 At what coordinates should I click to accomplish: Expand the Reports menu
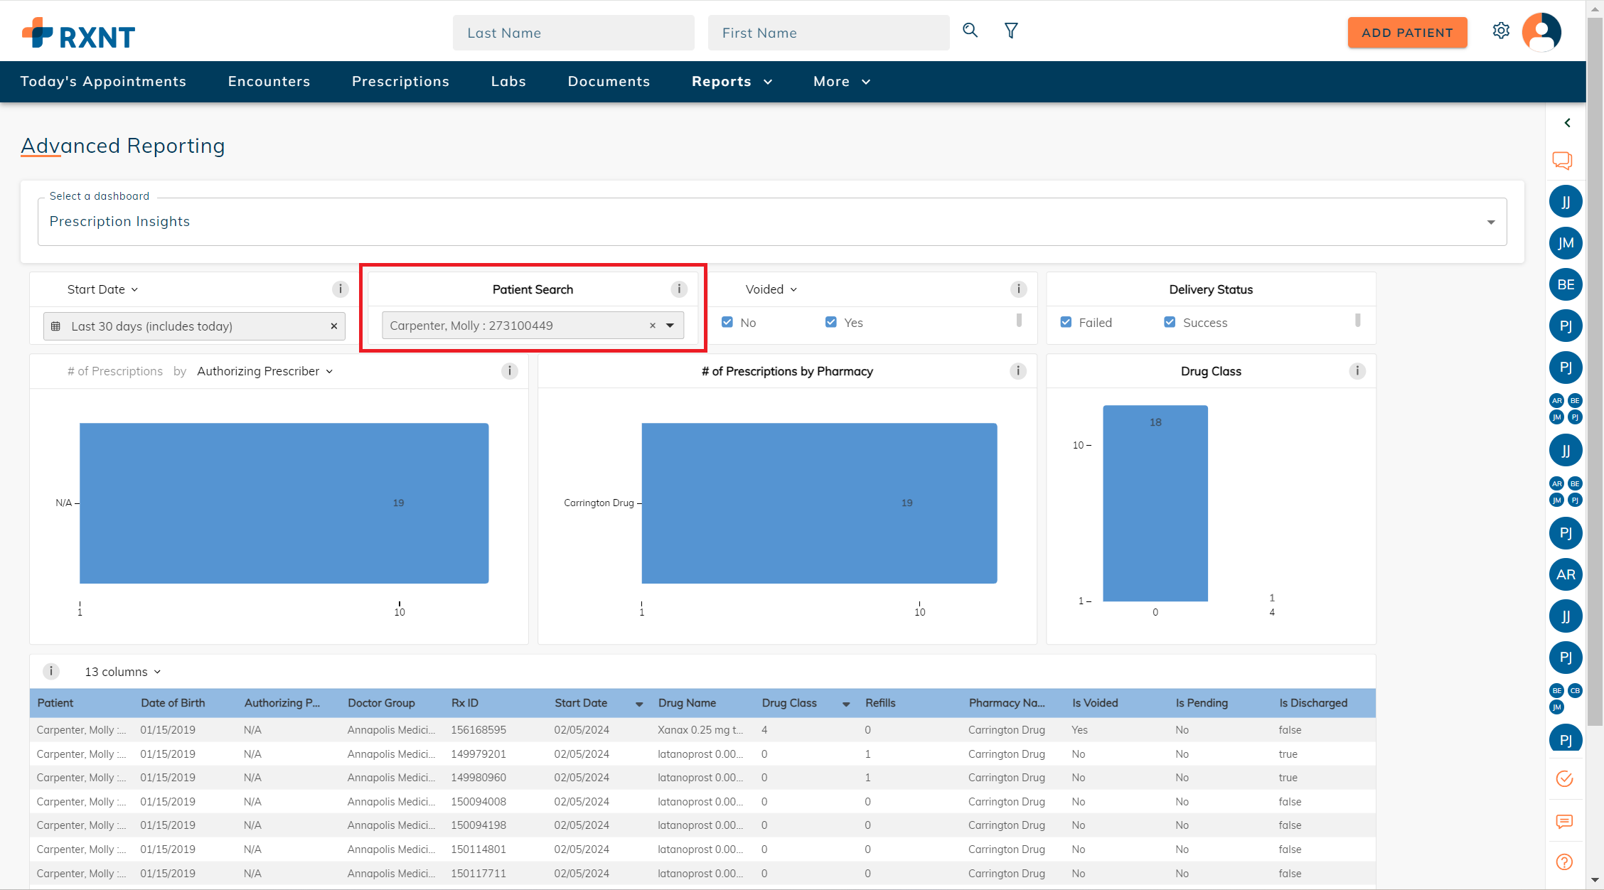[732, 82]
